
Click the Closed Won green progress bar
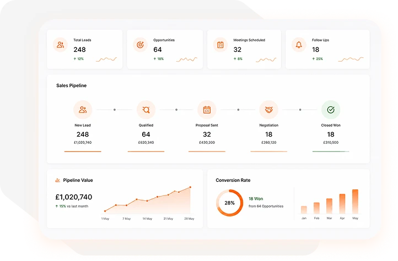[x=331, y=151]
